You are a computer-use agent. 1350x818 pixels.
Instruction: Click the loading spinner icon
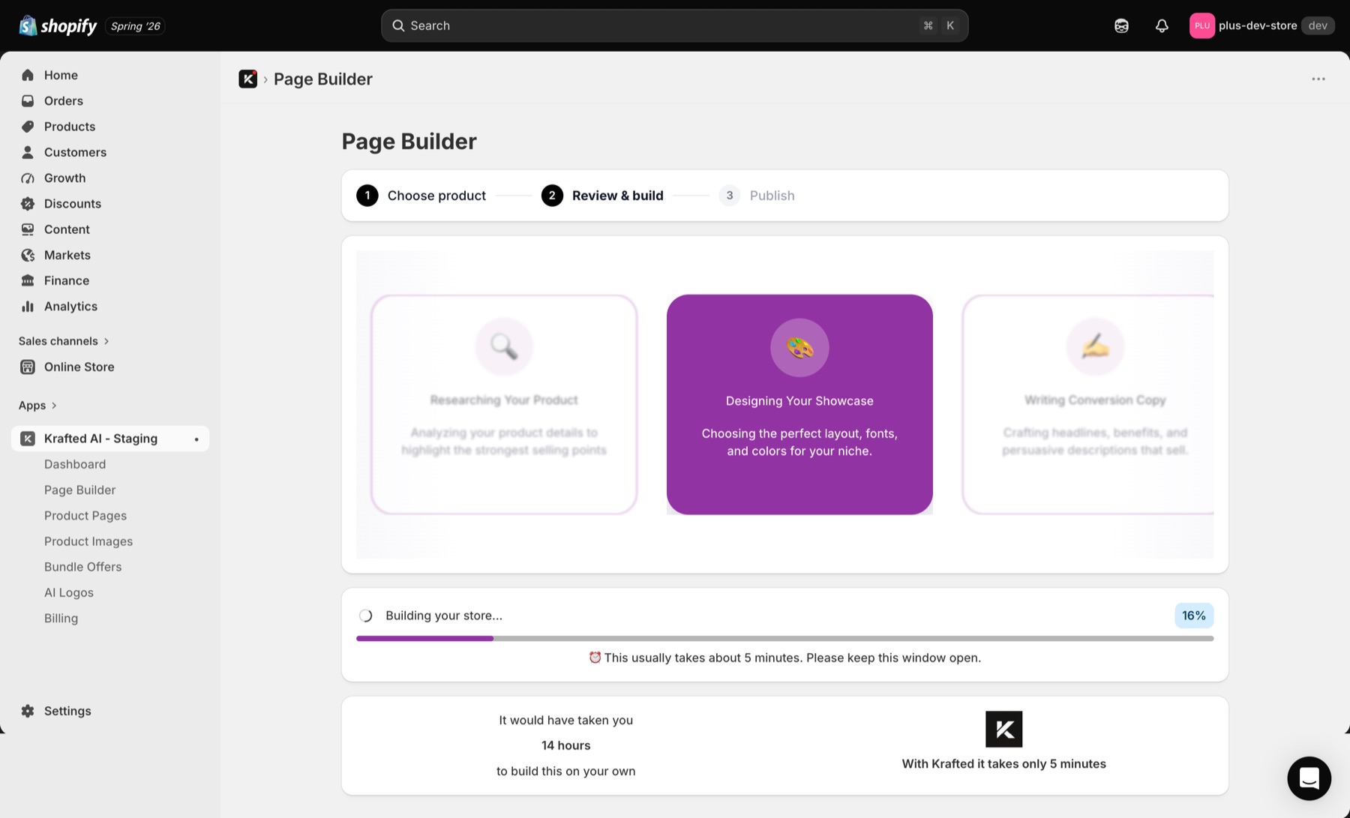366,616
